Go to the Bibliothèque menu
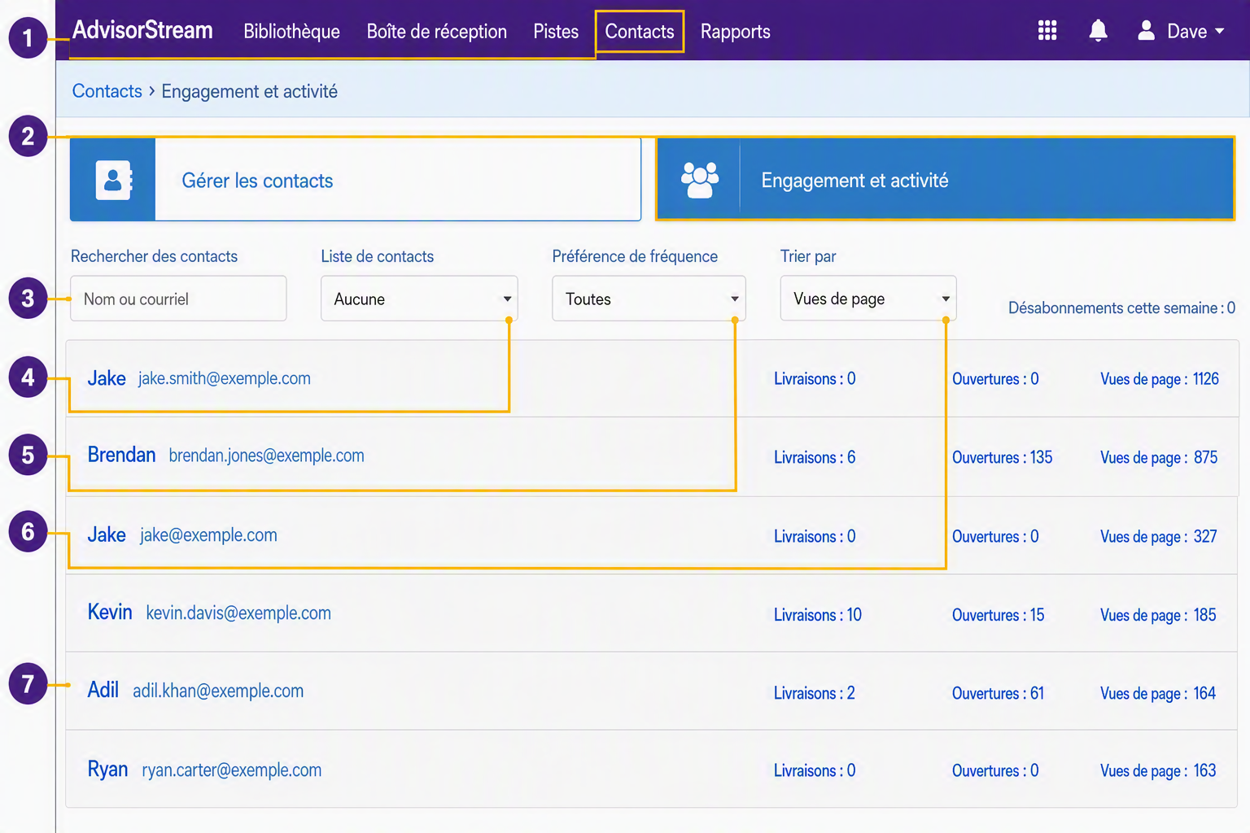The height and width of the screenshot is (833, 1250). tap(291, 32)
